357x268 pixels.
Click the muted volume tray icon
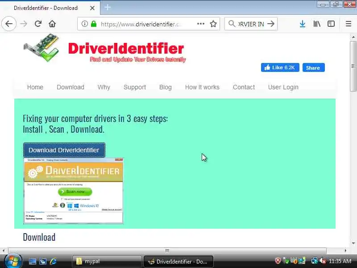322,261
